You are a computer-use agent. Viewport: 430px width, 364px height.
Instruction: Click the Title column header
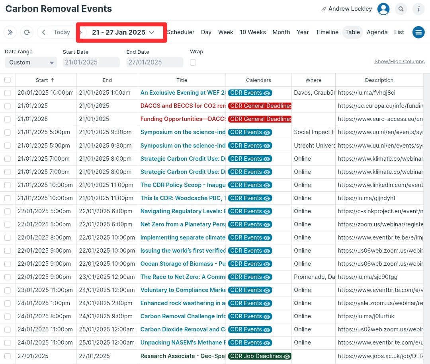182,80
